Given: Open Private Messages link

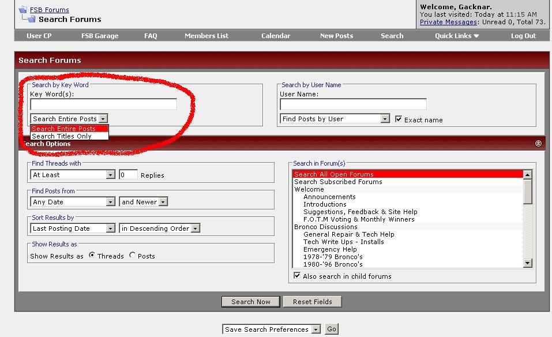Looking at the screenshot, I should pos(448,22).
